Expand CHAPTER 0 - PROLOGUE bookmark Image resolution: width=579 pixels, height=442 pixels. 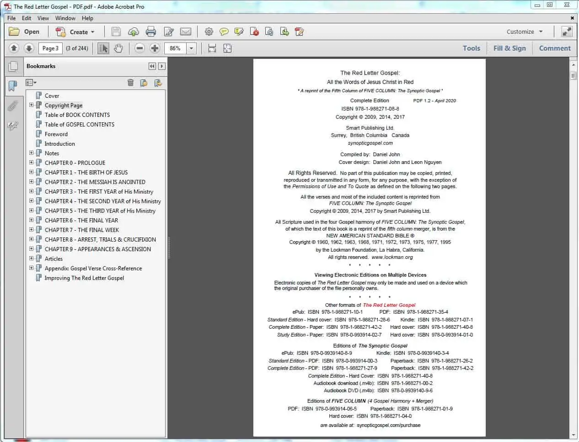pyautogui.click(x=31, y=163)
